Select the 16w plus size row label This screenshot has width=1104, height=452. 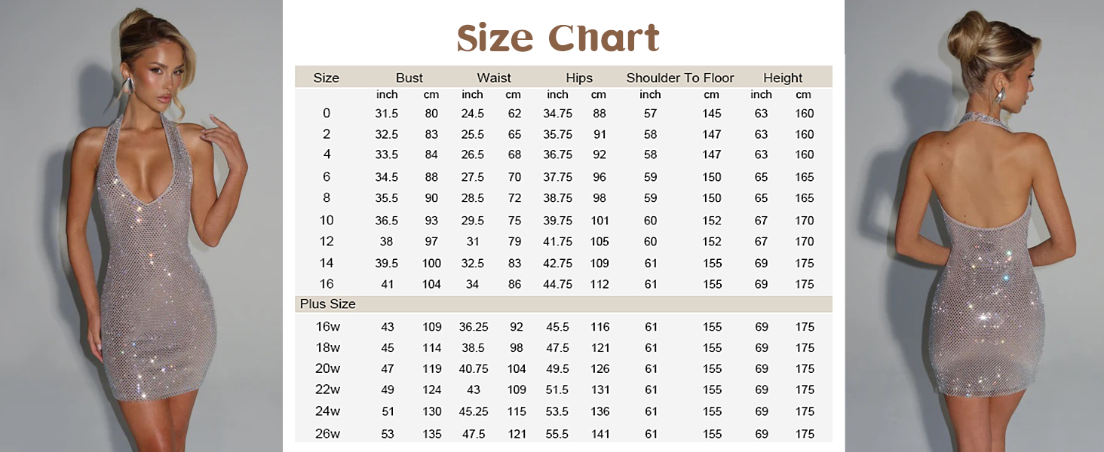click(328, 327)
